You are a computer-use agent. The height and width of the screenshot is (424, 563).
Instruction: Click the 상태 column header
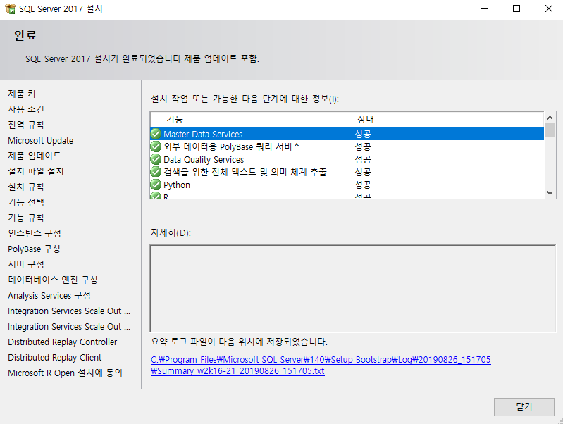pos(447,119)
